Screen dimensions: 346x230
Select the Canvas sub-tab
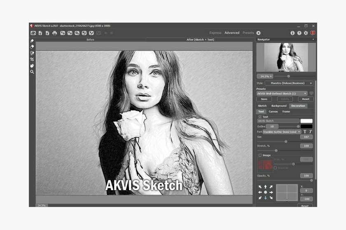point(273,112)
